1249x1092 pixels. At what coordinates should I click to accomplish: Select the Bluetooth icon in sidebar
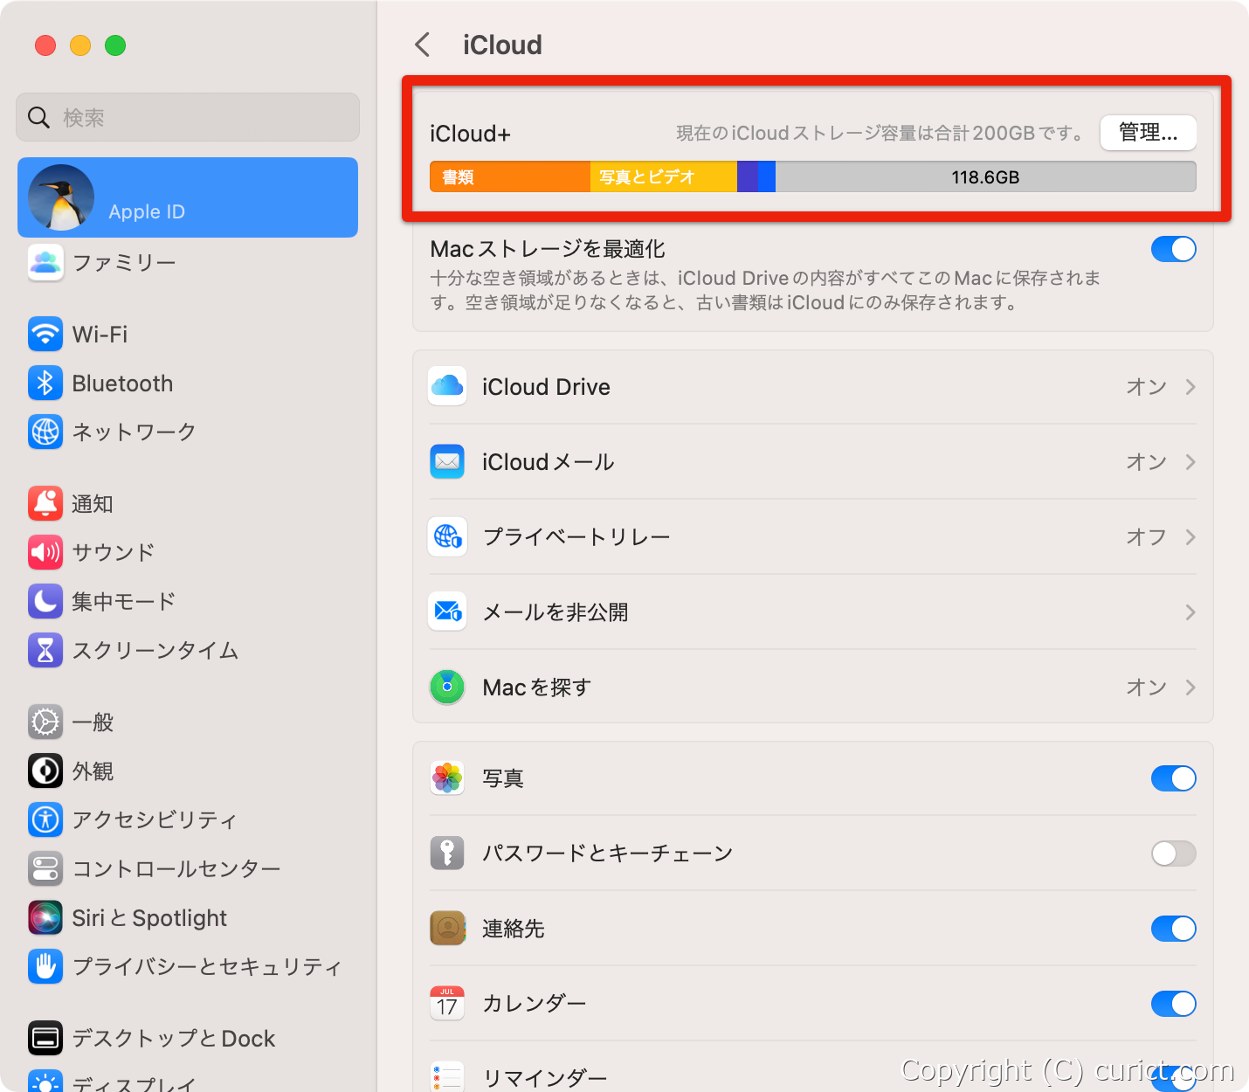click(x=45, y=383)
